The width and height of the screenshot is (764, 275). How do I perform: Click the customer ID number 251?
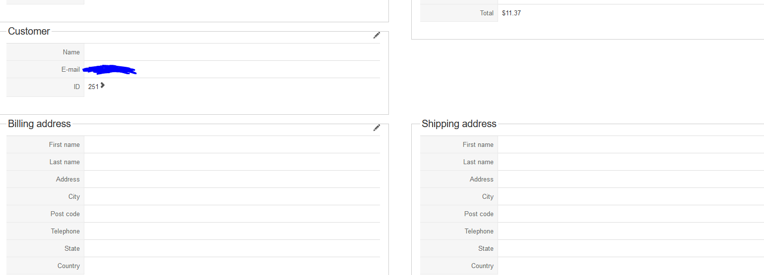(93, 87)
